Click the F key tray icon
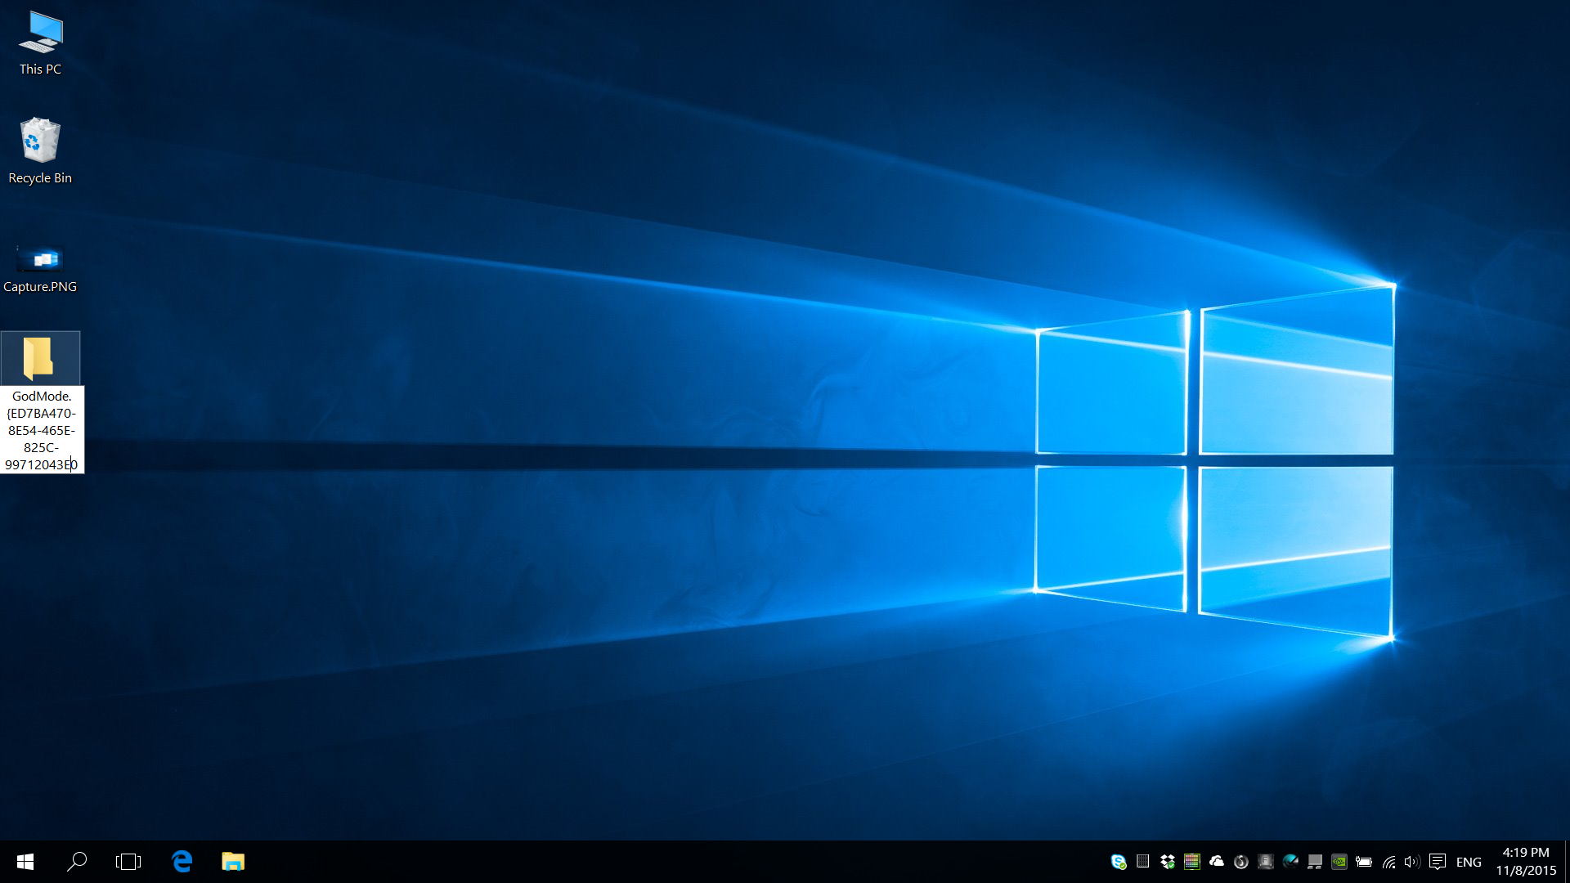Viewport: 1570px width, 883px height. (x=1266, y=862)
